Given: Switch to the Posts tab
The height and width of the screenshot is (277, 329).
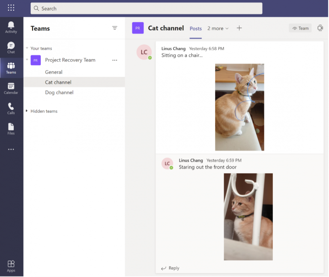Looking at the screenshot, I should pos(196,28).
